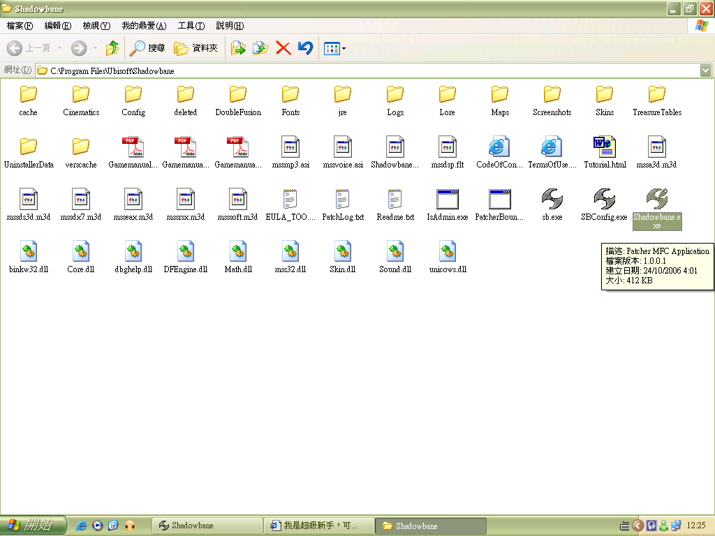
Task: Go back with the 上一頁 button
Action: (x=29, y=48)
